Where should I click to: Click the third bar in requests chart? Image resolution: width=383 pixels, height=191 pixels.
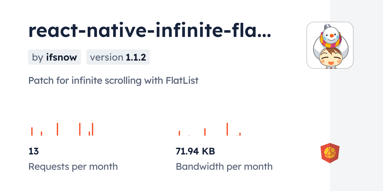pos(57,129)
